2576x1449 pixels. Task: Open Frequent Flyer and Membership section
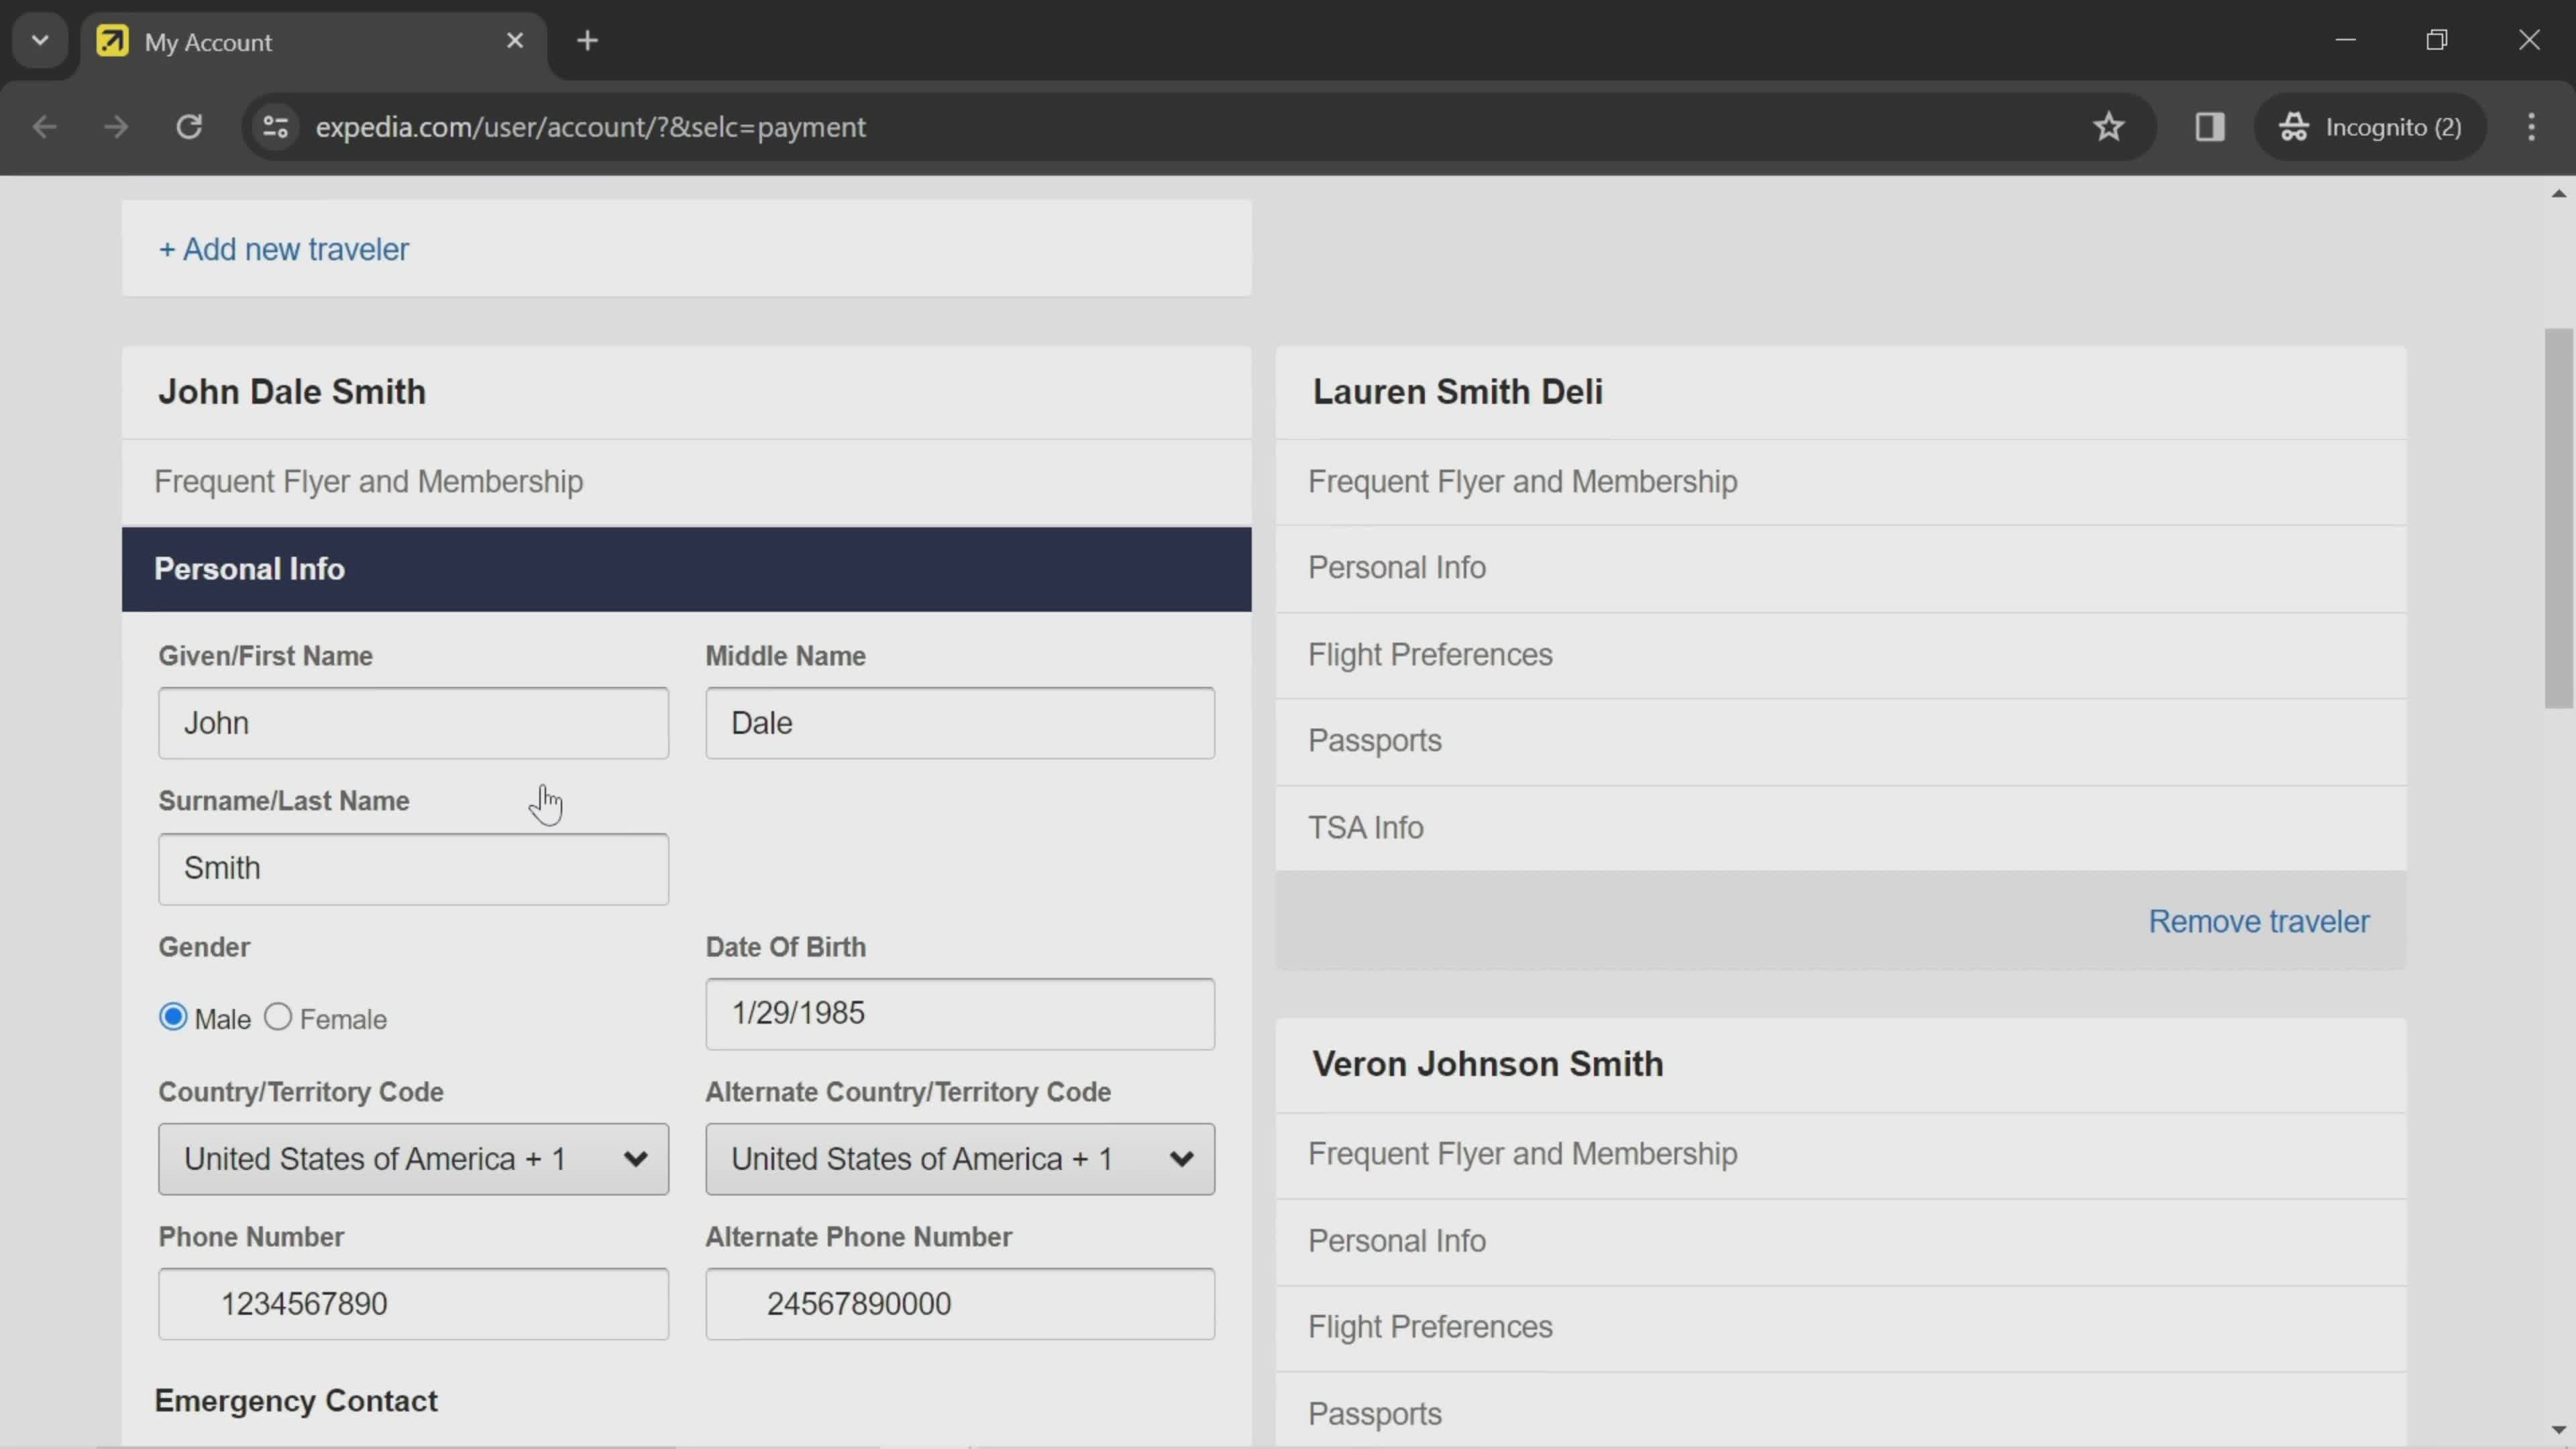pyautogui.click(x=370, y=481)
